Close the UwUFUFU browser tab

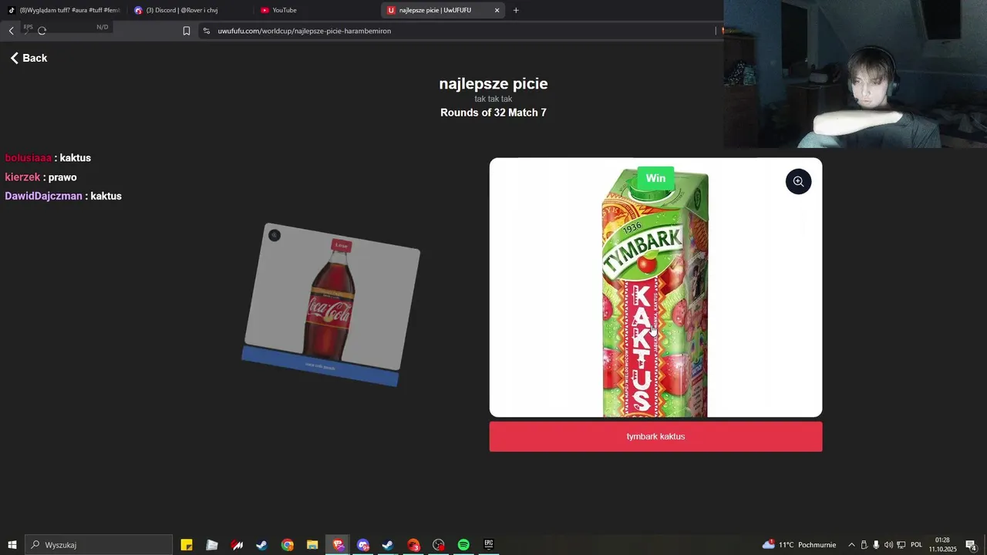pos(497,10)
